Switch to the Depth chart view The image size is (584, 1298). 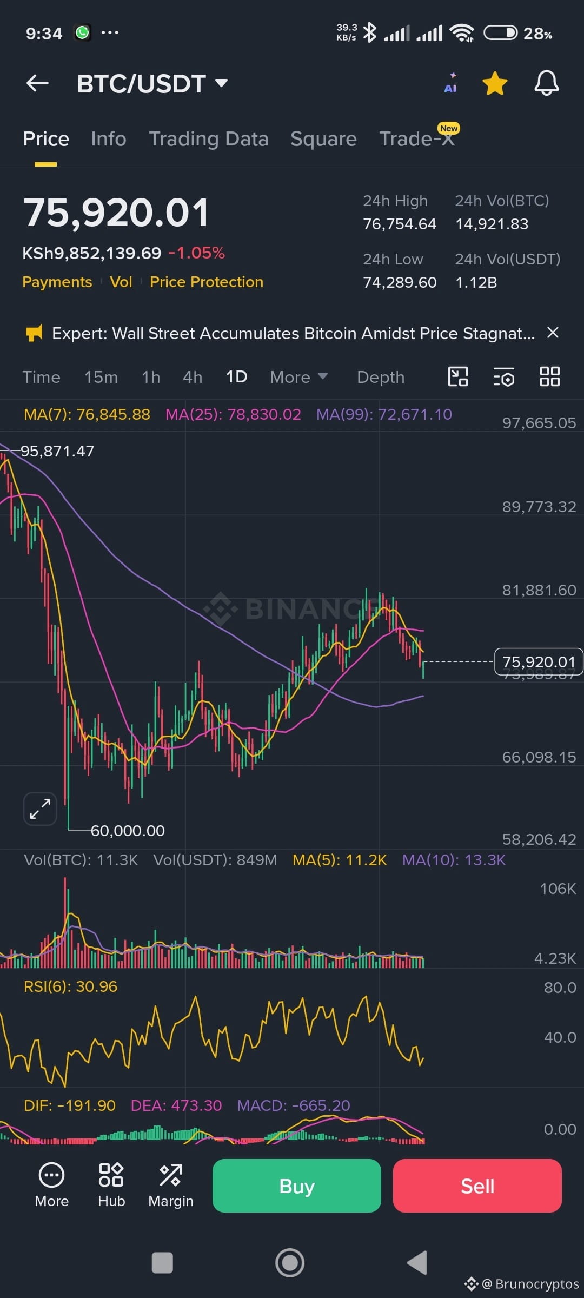[x=381, y=377]
